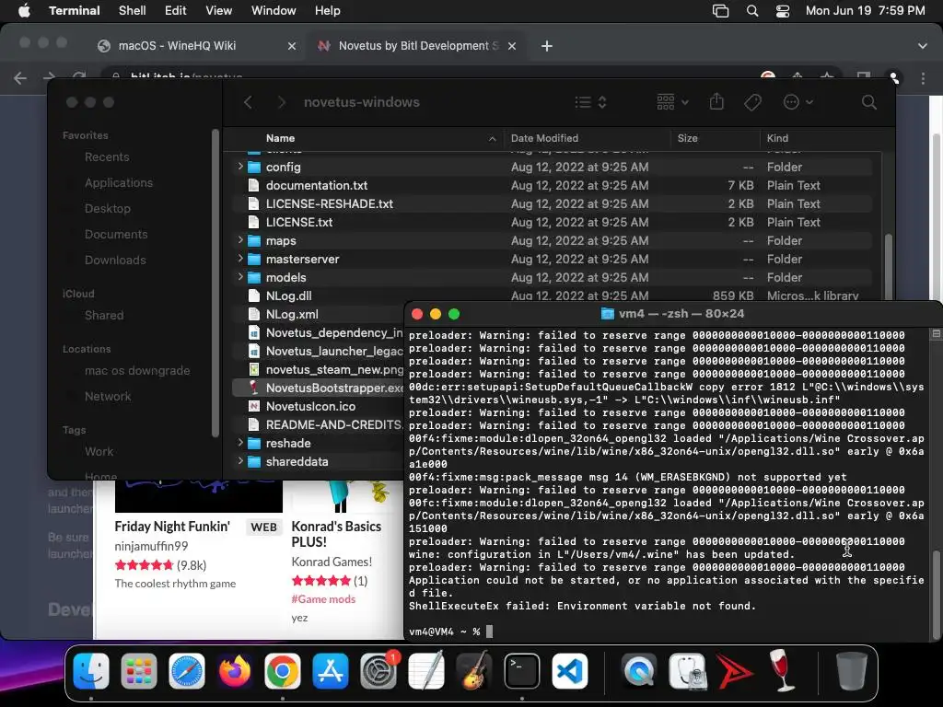Open Finder action ellipsis menu
This screenshot has height=707, width=943.
(798, 102)
